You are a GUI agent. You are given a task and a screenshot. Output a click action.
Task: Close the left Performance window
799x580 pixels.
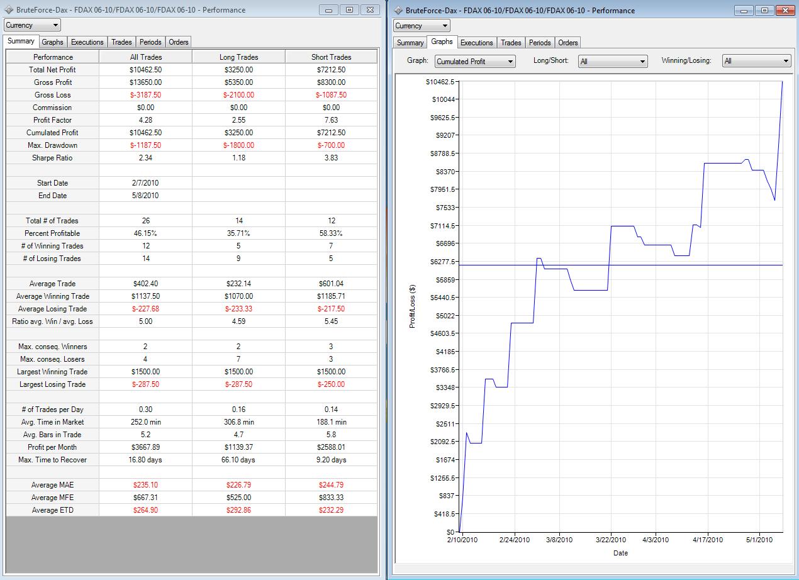371,9
